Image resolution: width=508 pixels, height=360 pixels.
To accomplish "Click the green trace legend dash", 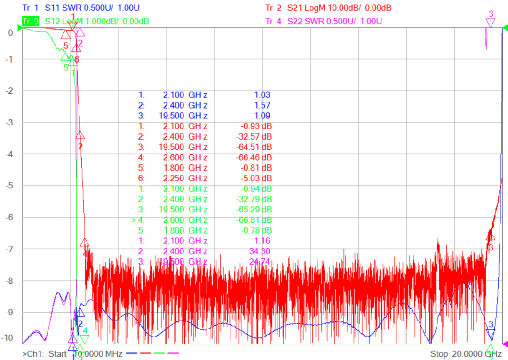I will tap(159, 353).
